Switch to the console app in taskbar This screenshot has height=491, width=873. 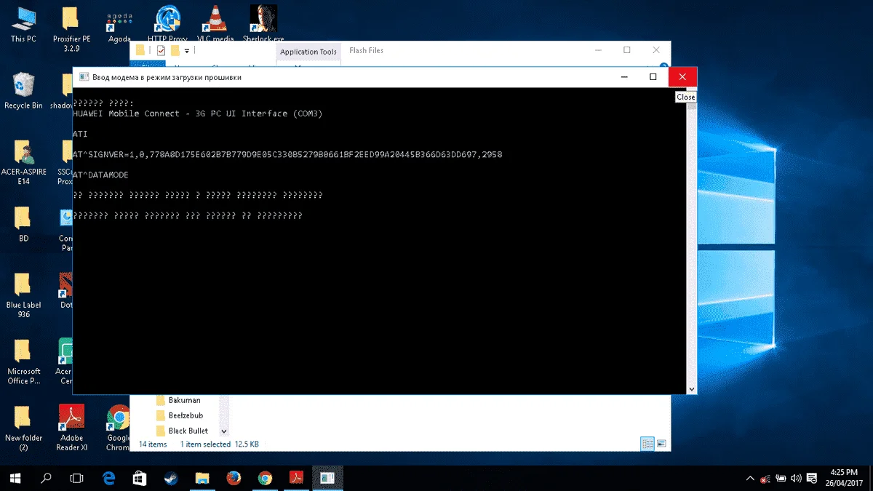click(327, 479)
